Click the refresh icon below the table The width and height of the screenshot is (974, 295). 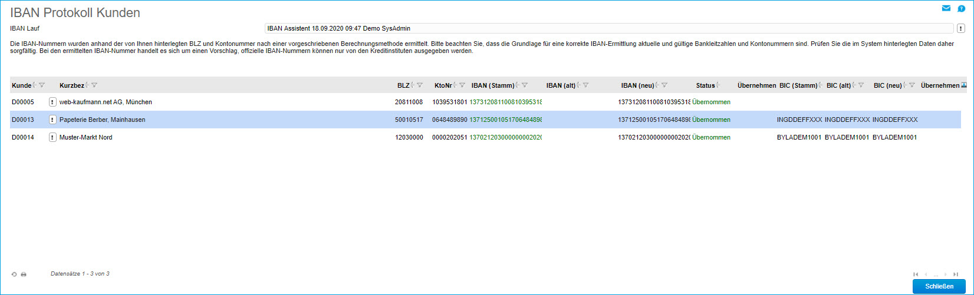coord(14,274)
